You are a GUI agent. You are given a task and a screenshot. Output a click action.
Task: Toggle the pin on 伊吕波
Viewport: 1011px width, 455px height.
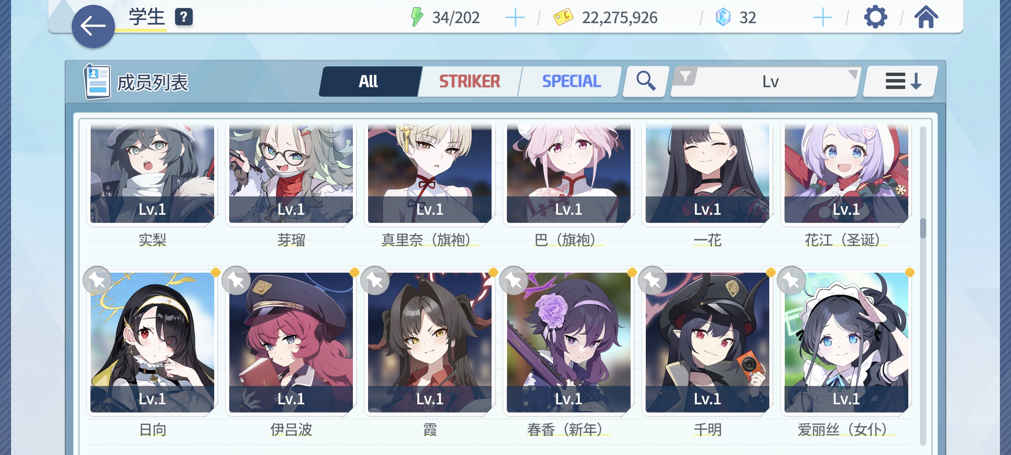(x=236, y=280)
